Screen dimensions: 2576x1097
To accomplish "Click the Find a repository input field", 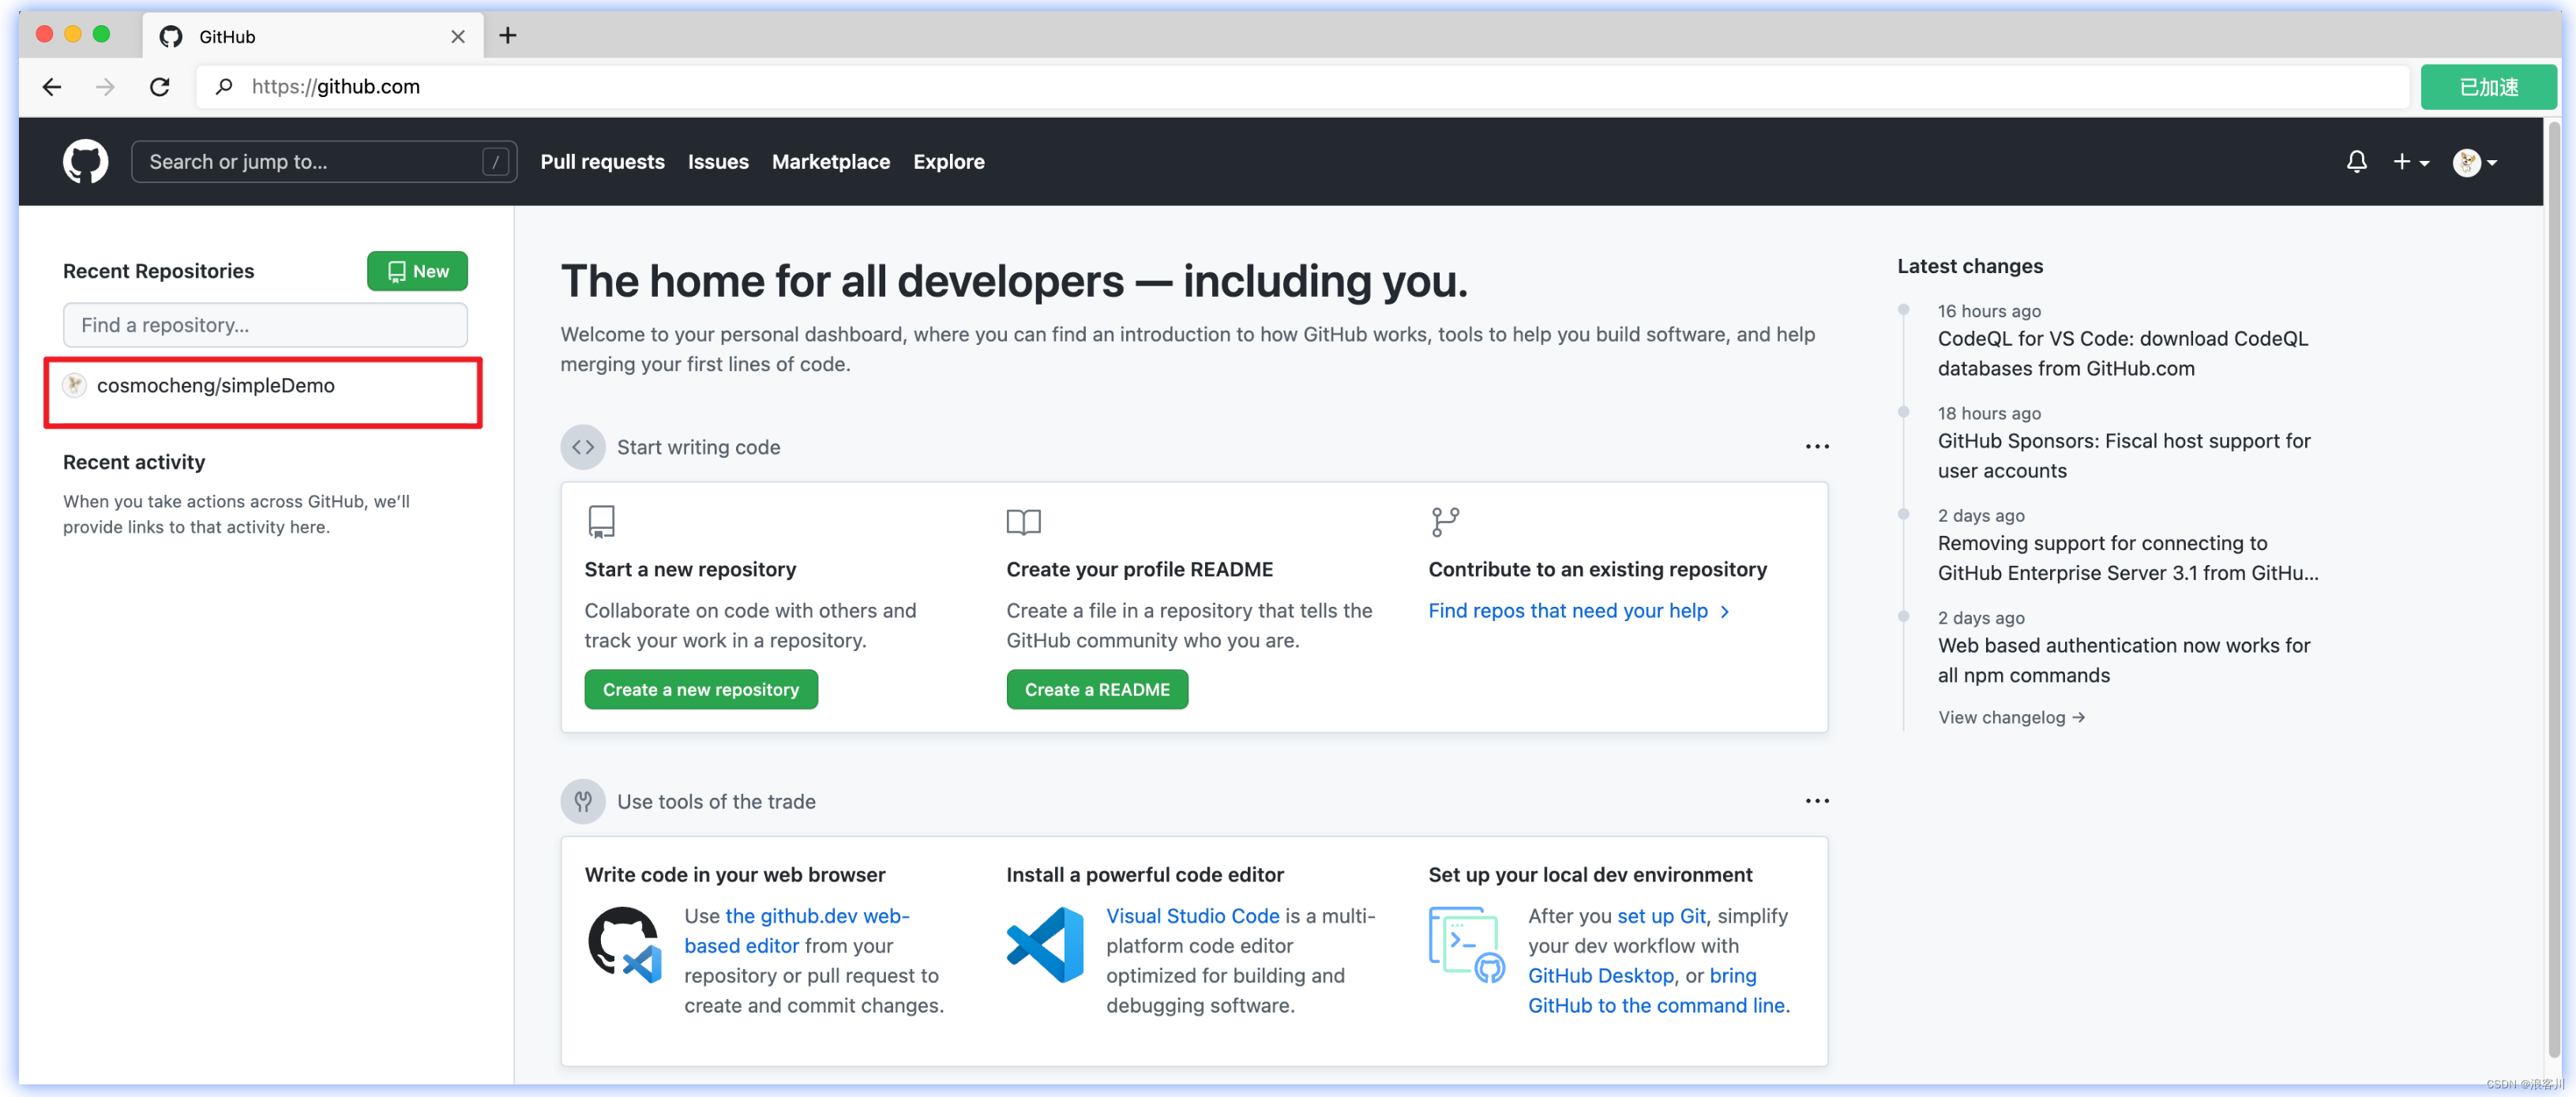I will [x=265, y=324].
